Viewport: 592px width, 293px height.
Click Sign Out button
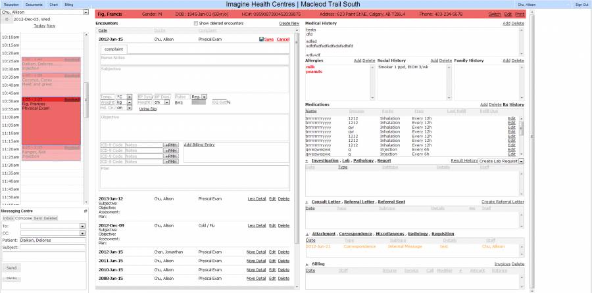(582, 5)
